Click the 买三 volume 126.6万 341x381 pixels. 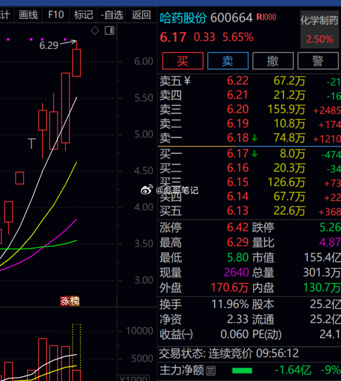coord(287,182)
